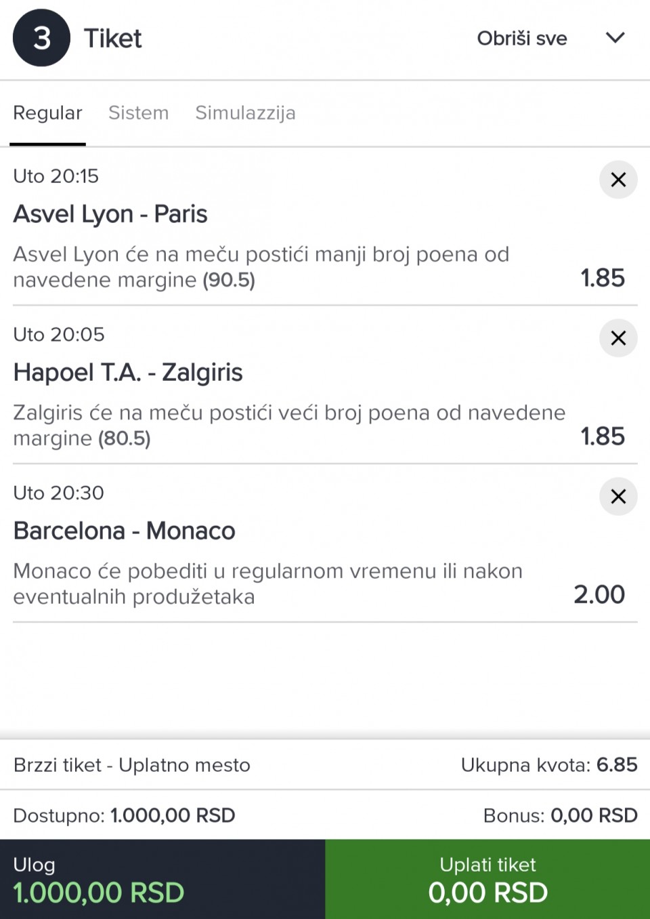Remove the Barcelona - Monaco bet
650x919 pixels.
(x=617, y=497)
